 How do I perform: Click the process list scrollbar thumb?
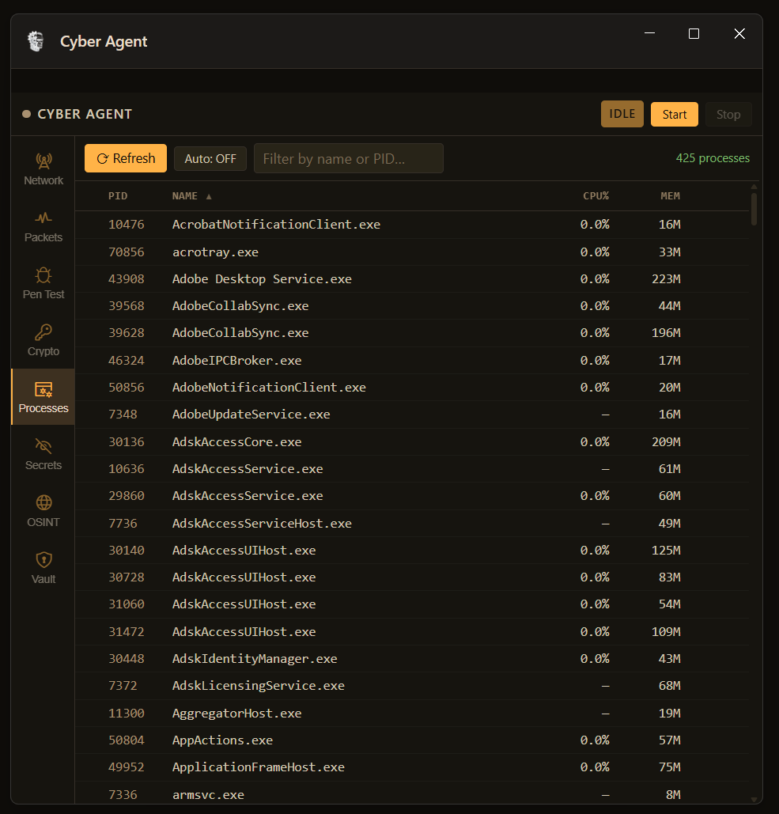[754, 209]
